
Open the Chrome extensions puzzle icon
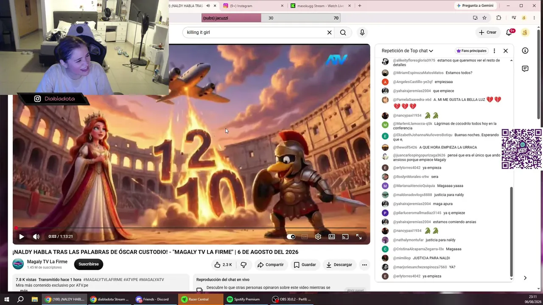pyautogui.click(x=499, y=18)
